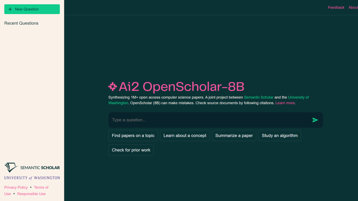
Task: Open the 'Learn more' link
Action: click(x=285, y=103)
